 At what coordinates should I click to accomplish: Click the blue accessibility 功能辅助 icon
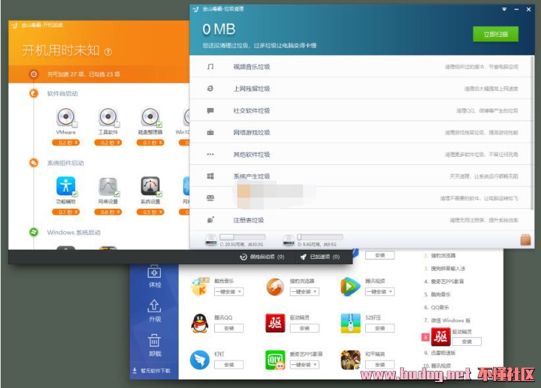coord(65,186)
